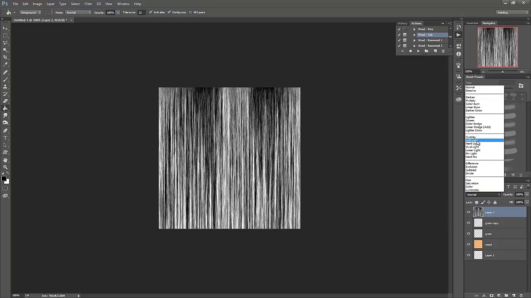Open the Properties info panel icon
Screen dimensions: 531x298
point(458,54)
